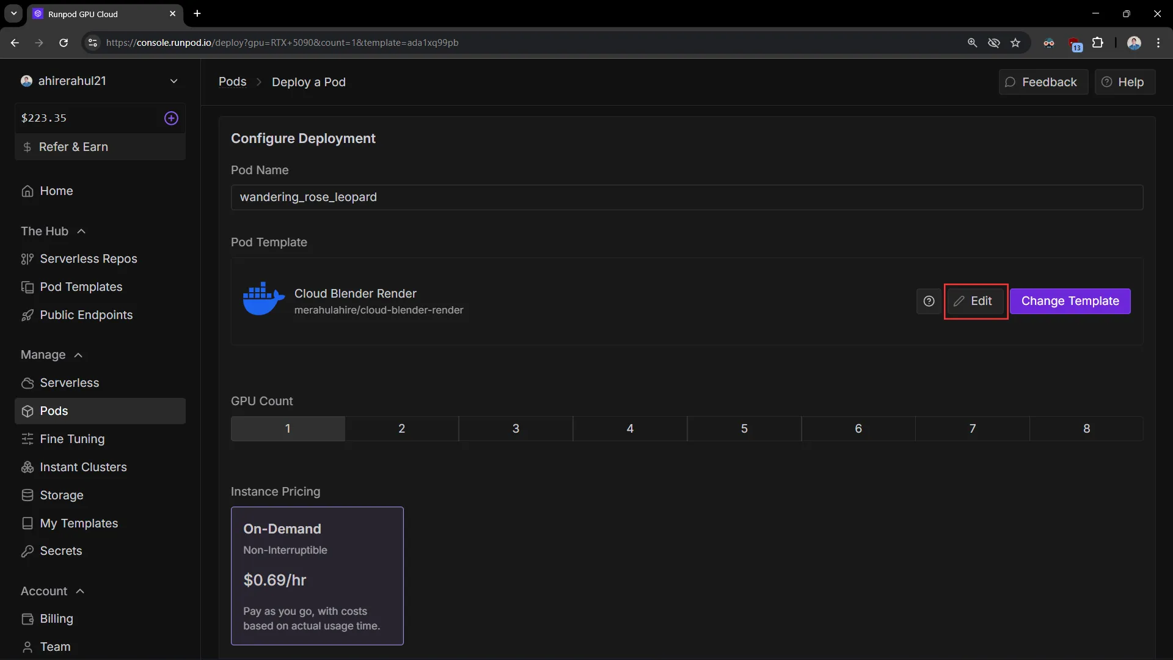
Task: Open Pods breadcrumb link
Action: 232,82
